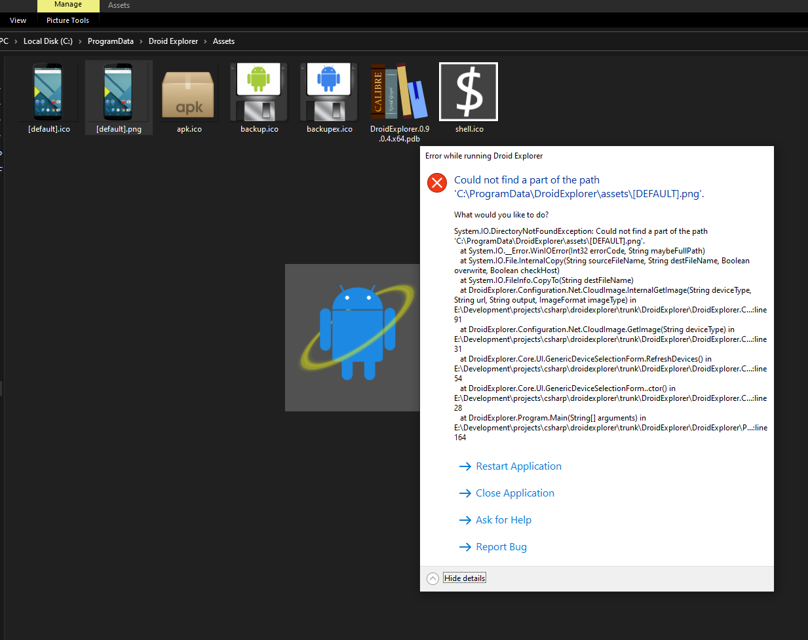This screenshot has width=808, height=640.
Task: Open the View ribbon tab
Action: tap(18, 20)
